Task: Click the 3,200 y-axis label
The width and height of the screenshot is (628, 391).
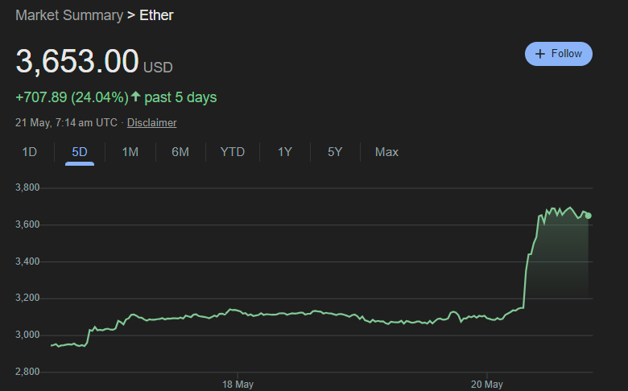Action: point(27,298)
